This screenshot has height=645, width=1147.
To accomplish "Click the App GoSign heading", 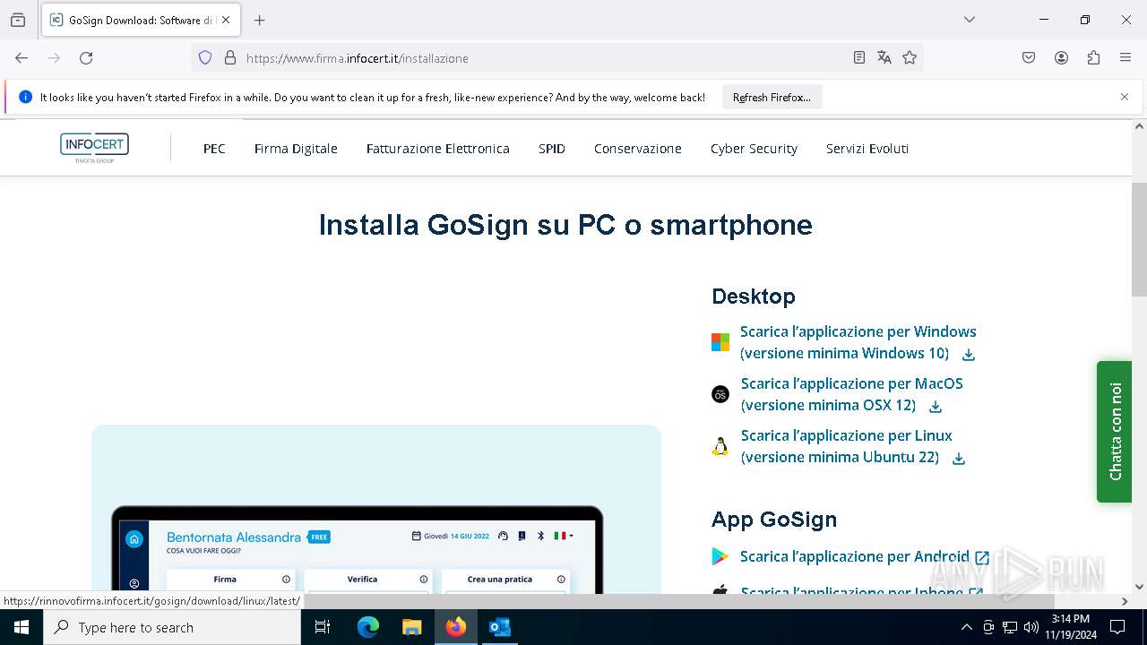I will [774, 520].
